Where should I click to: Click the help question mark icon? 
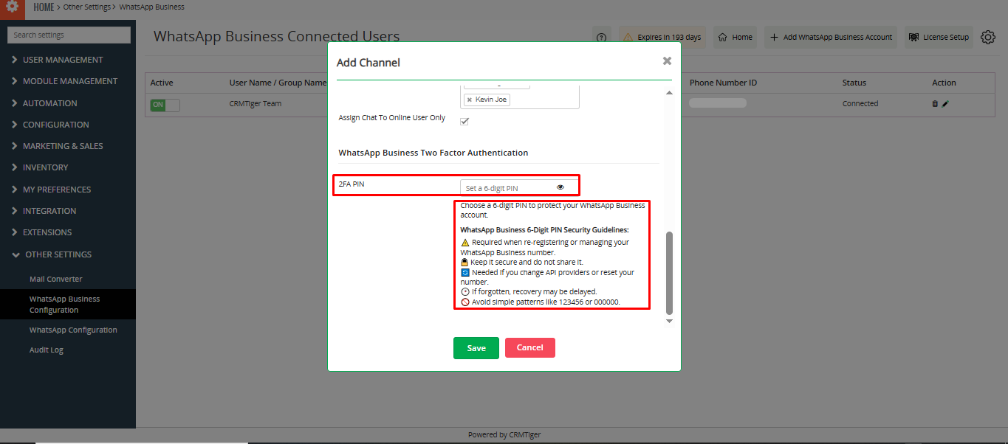(601, 38)
